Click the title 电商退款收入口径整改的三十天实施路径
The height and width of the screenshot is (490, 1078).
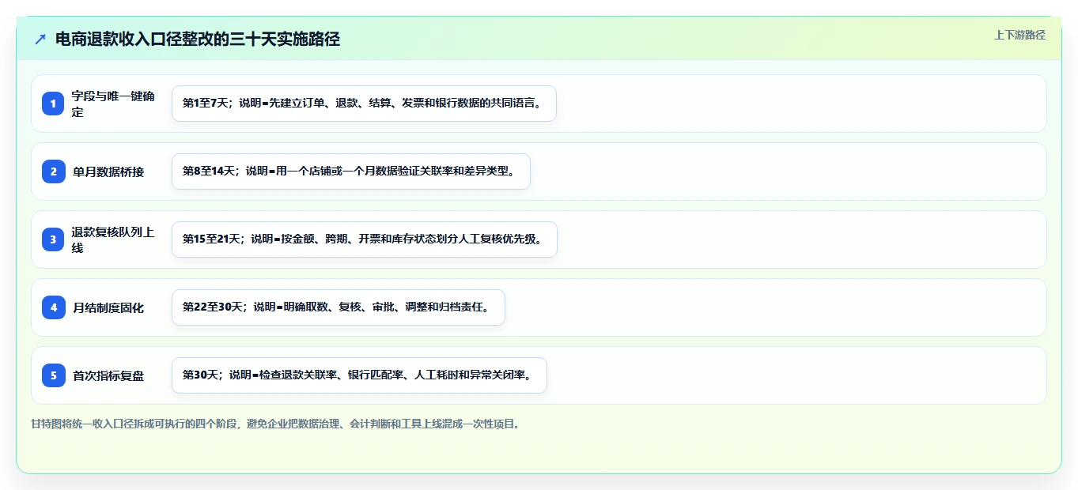[x=198, y=40]
